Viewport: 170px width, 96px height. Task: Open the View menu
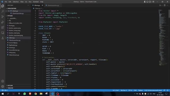tap(22, 2)
